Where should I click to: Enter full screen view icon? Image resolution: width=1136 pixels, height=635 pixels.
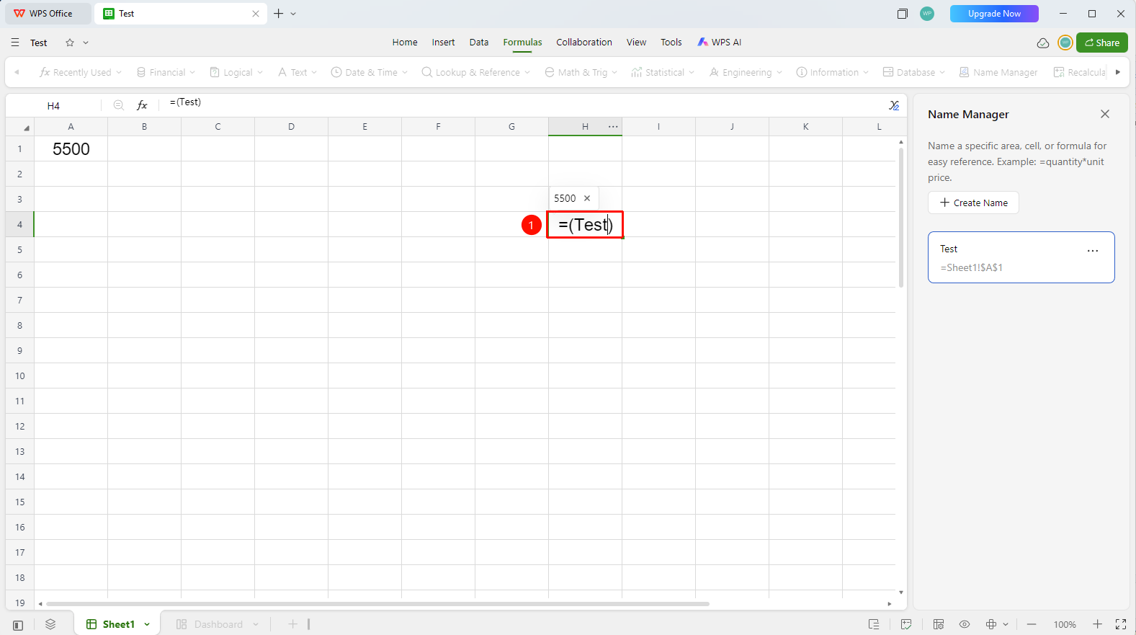1121,624
